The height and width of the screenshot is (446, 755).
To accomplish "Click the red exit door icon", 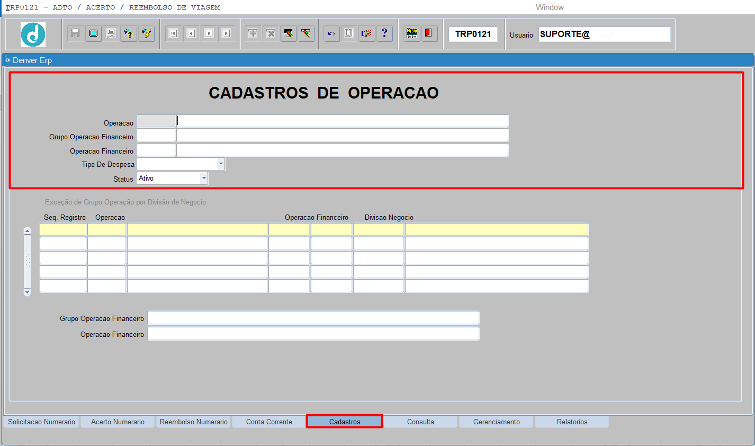I will 428,33.
